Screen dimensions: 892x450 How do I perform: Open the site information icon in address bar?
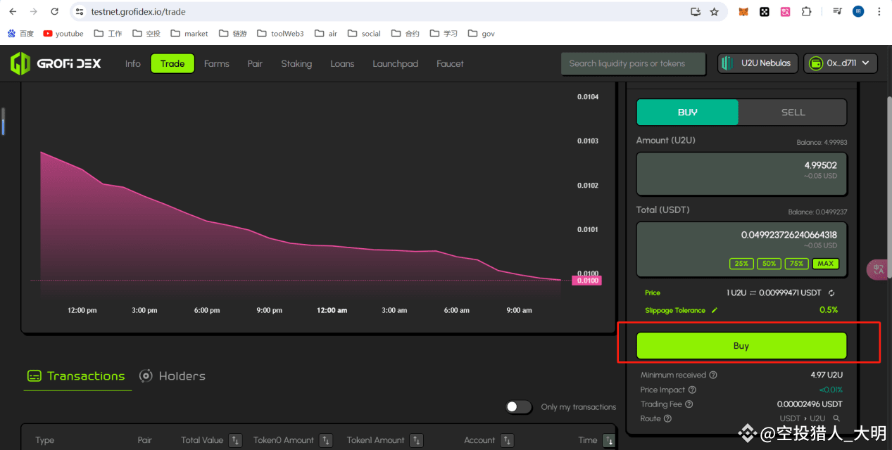pyautogui.click(x=80, y=12)
